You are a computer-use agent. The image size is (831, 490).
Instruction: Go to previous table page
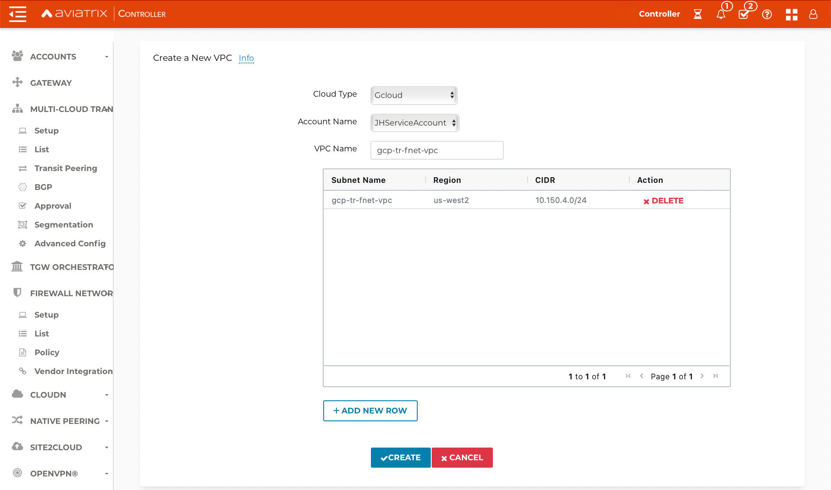(x=642, y=376)
